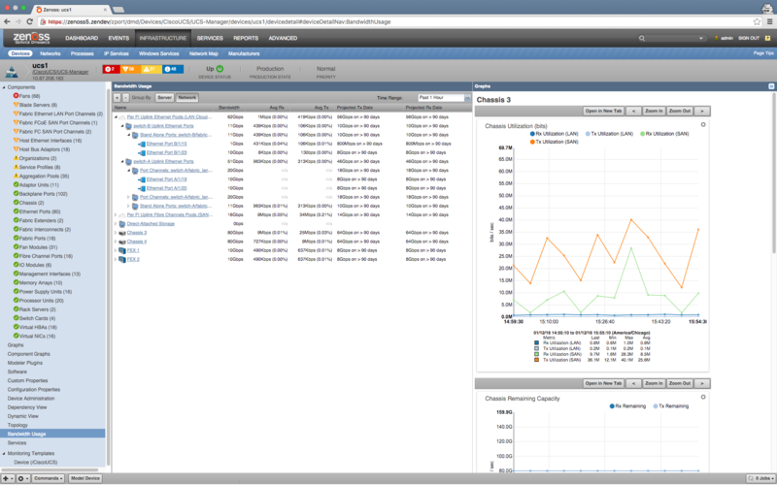Screen dimensions: 777x485
Task: Open the /CiscoUCS/UCS-Manager device class link
Action: pyautogui.click(x=60, y=72)
